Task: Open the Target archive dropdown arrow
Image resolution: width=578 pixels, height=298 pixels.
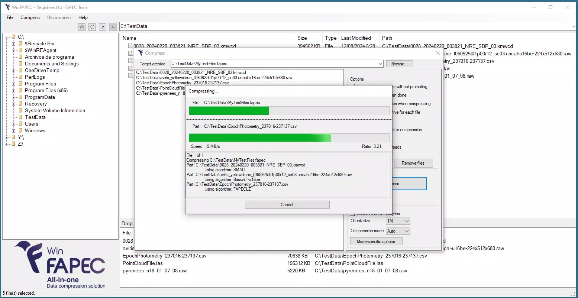Action: [x=380, y=64]
